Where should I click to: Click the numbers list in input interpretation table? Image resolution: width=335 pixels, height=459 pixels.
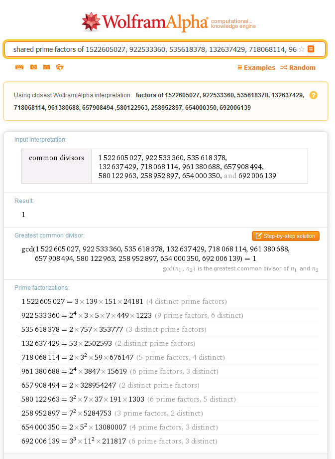click(x=187, y=167)
